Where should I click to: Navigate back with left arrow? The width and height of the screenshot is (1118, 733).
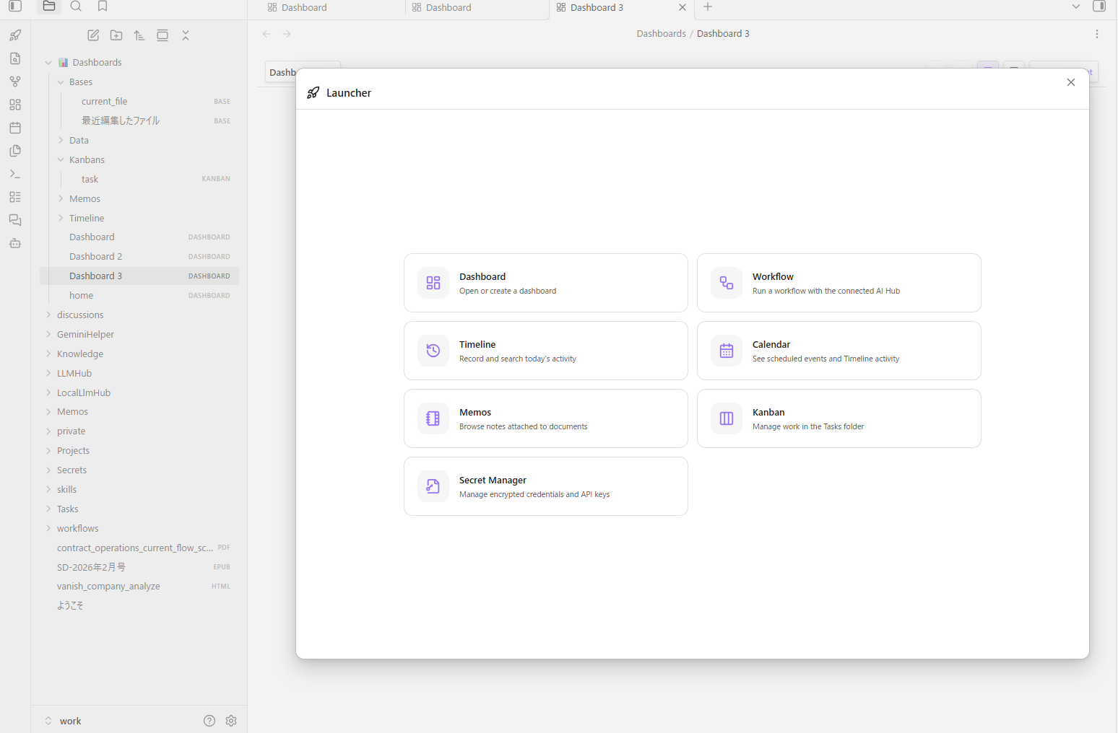tap(266, 34)
